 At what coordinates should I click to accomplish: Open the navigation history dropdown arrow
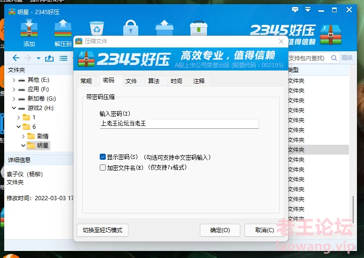coord(39,58)
